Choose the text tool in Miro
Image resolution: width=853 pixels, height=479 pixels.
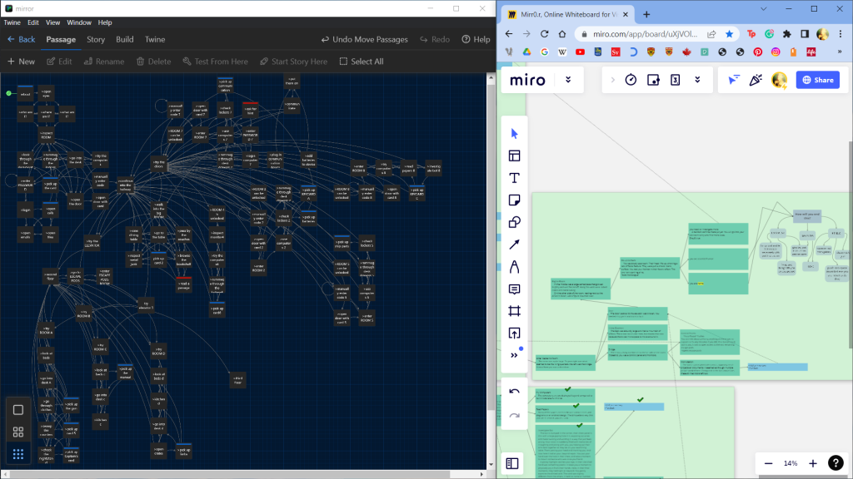click(514, 177)
